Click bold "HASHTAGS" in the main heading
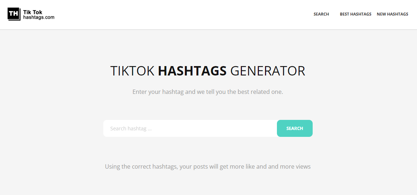The image size is (417, 195). tap(192, 71)
